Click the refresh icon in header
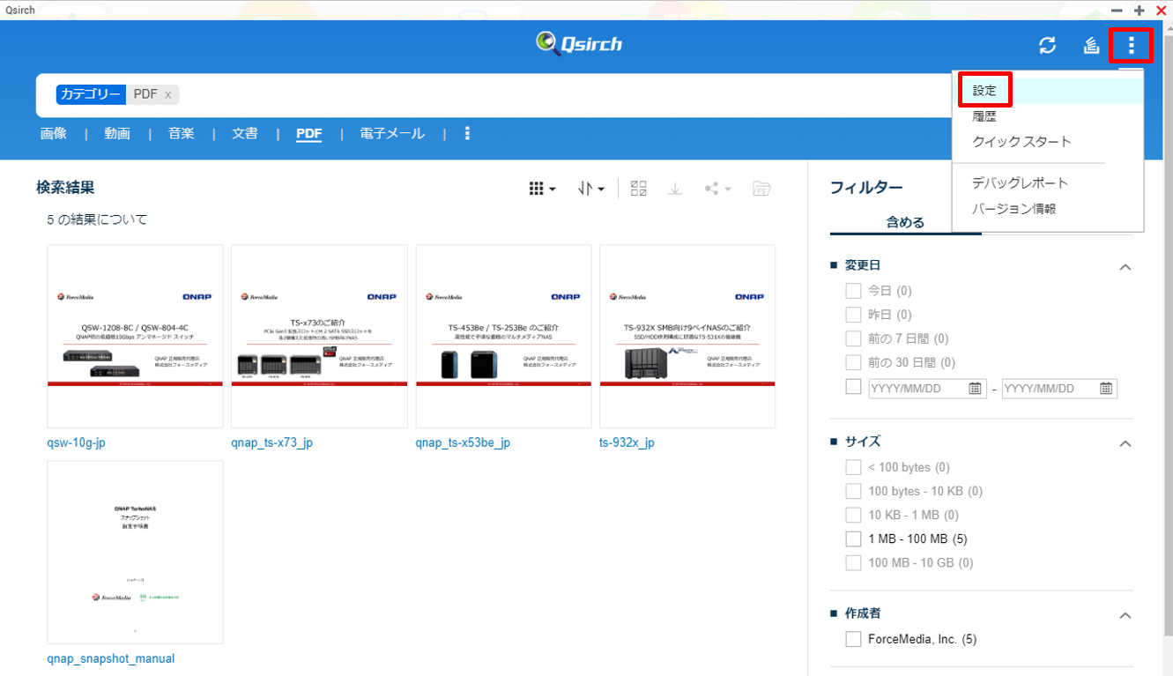 point(1047,46)
